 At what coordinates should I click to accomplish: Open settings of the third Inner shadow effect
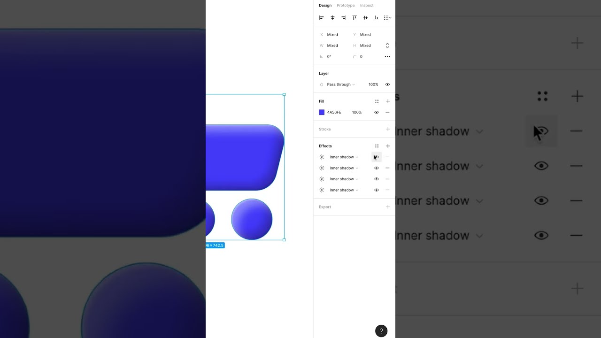(x=322, y=179)
